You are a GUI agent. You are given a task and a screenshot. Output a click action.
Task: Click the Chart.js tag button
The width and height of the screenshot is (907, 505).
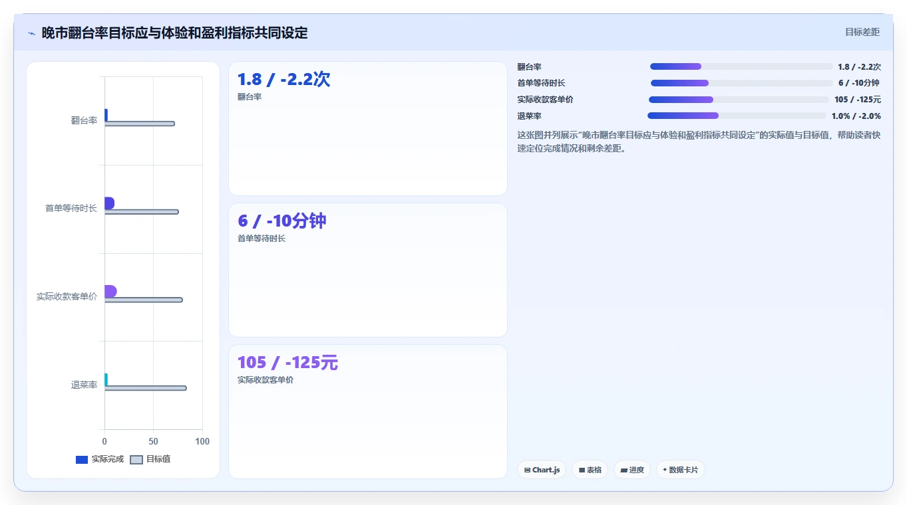click(542, 470)
